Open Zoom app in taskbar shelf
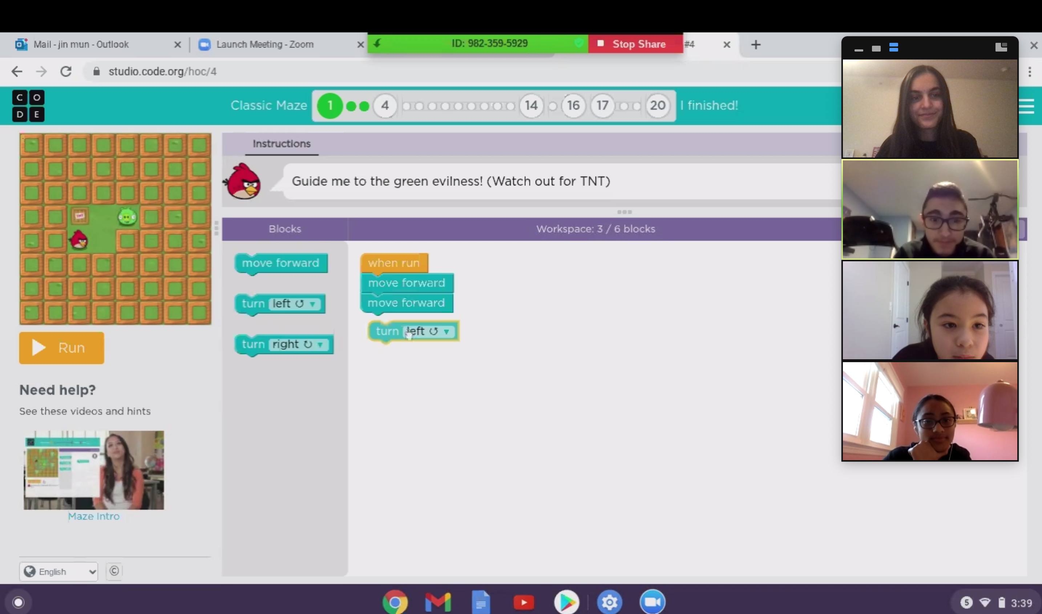The width and height of the screenshot is (1042, 614). [652, 602]
